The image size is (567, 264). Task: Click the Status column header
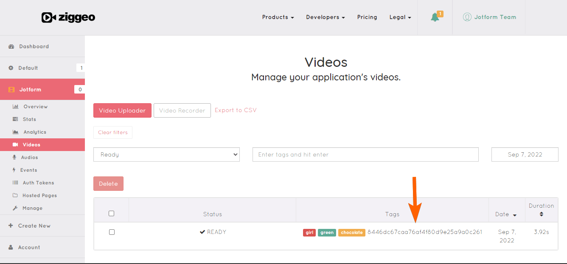tap(213, 214)
